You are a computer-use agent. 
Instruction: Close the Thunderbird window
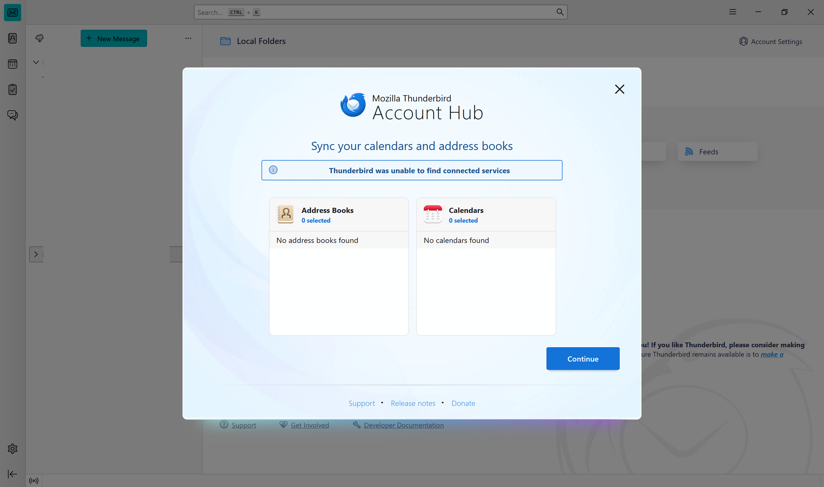[811, 12]
